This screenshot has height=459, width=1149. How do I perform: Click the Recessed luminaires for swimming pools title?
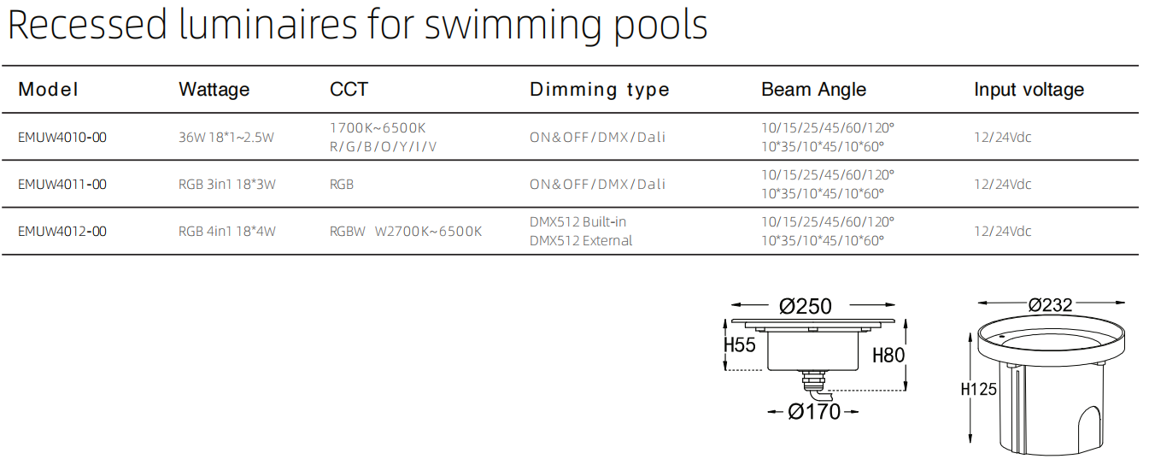(x=358, y=25)
